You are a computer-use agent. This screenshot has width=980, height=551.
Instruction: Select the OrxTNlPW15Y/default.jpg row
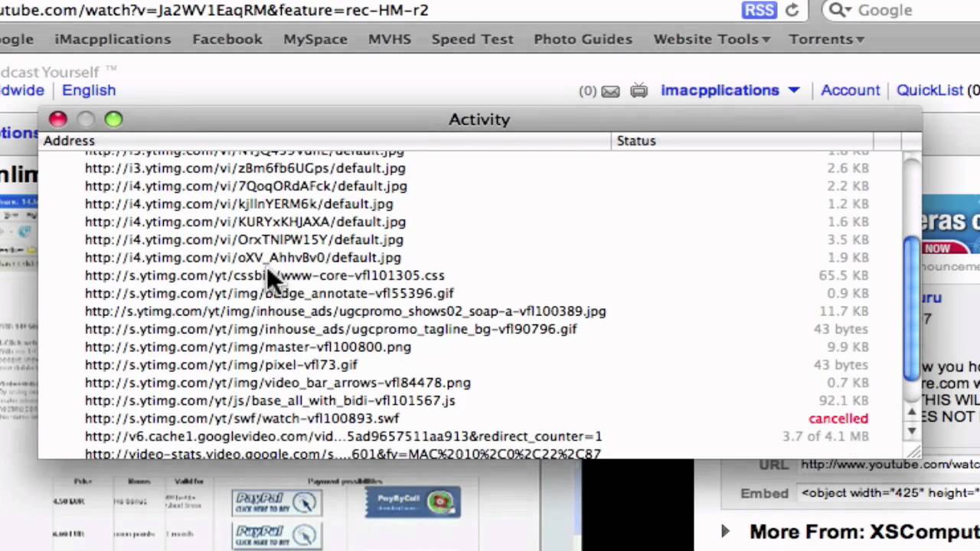coord(471,240)
